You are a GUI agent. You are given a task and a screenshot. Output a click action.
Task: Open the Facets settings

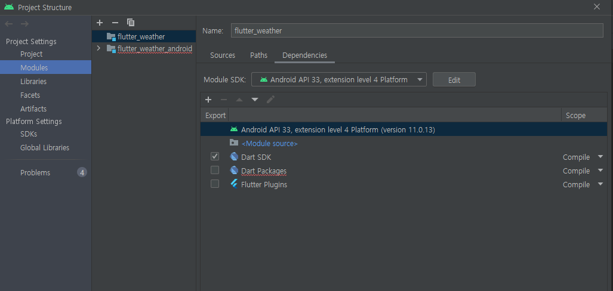point(30,95)
